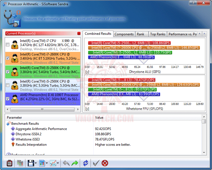The height and width of the screenshot is (170, 212).
Task: Open the benchmark options icon in bottom toolbar
Action: [x=9, y=163]
